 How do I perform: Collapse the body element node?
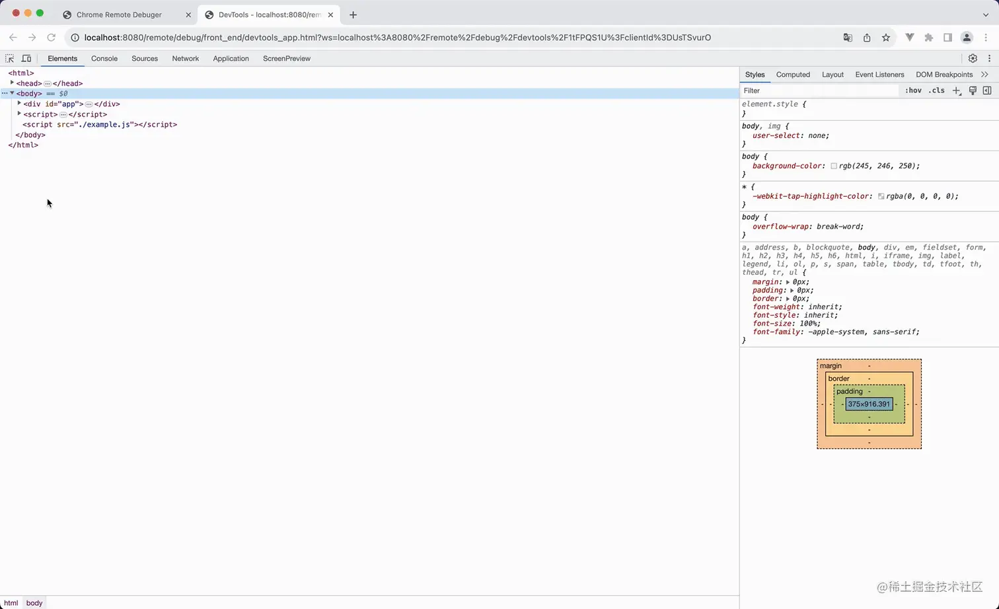click(x=11, y=93)
